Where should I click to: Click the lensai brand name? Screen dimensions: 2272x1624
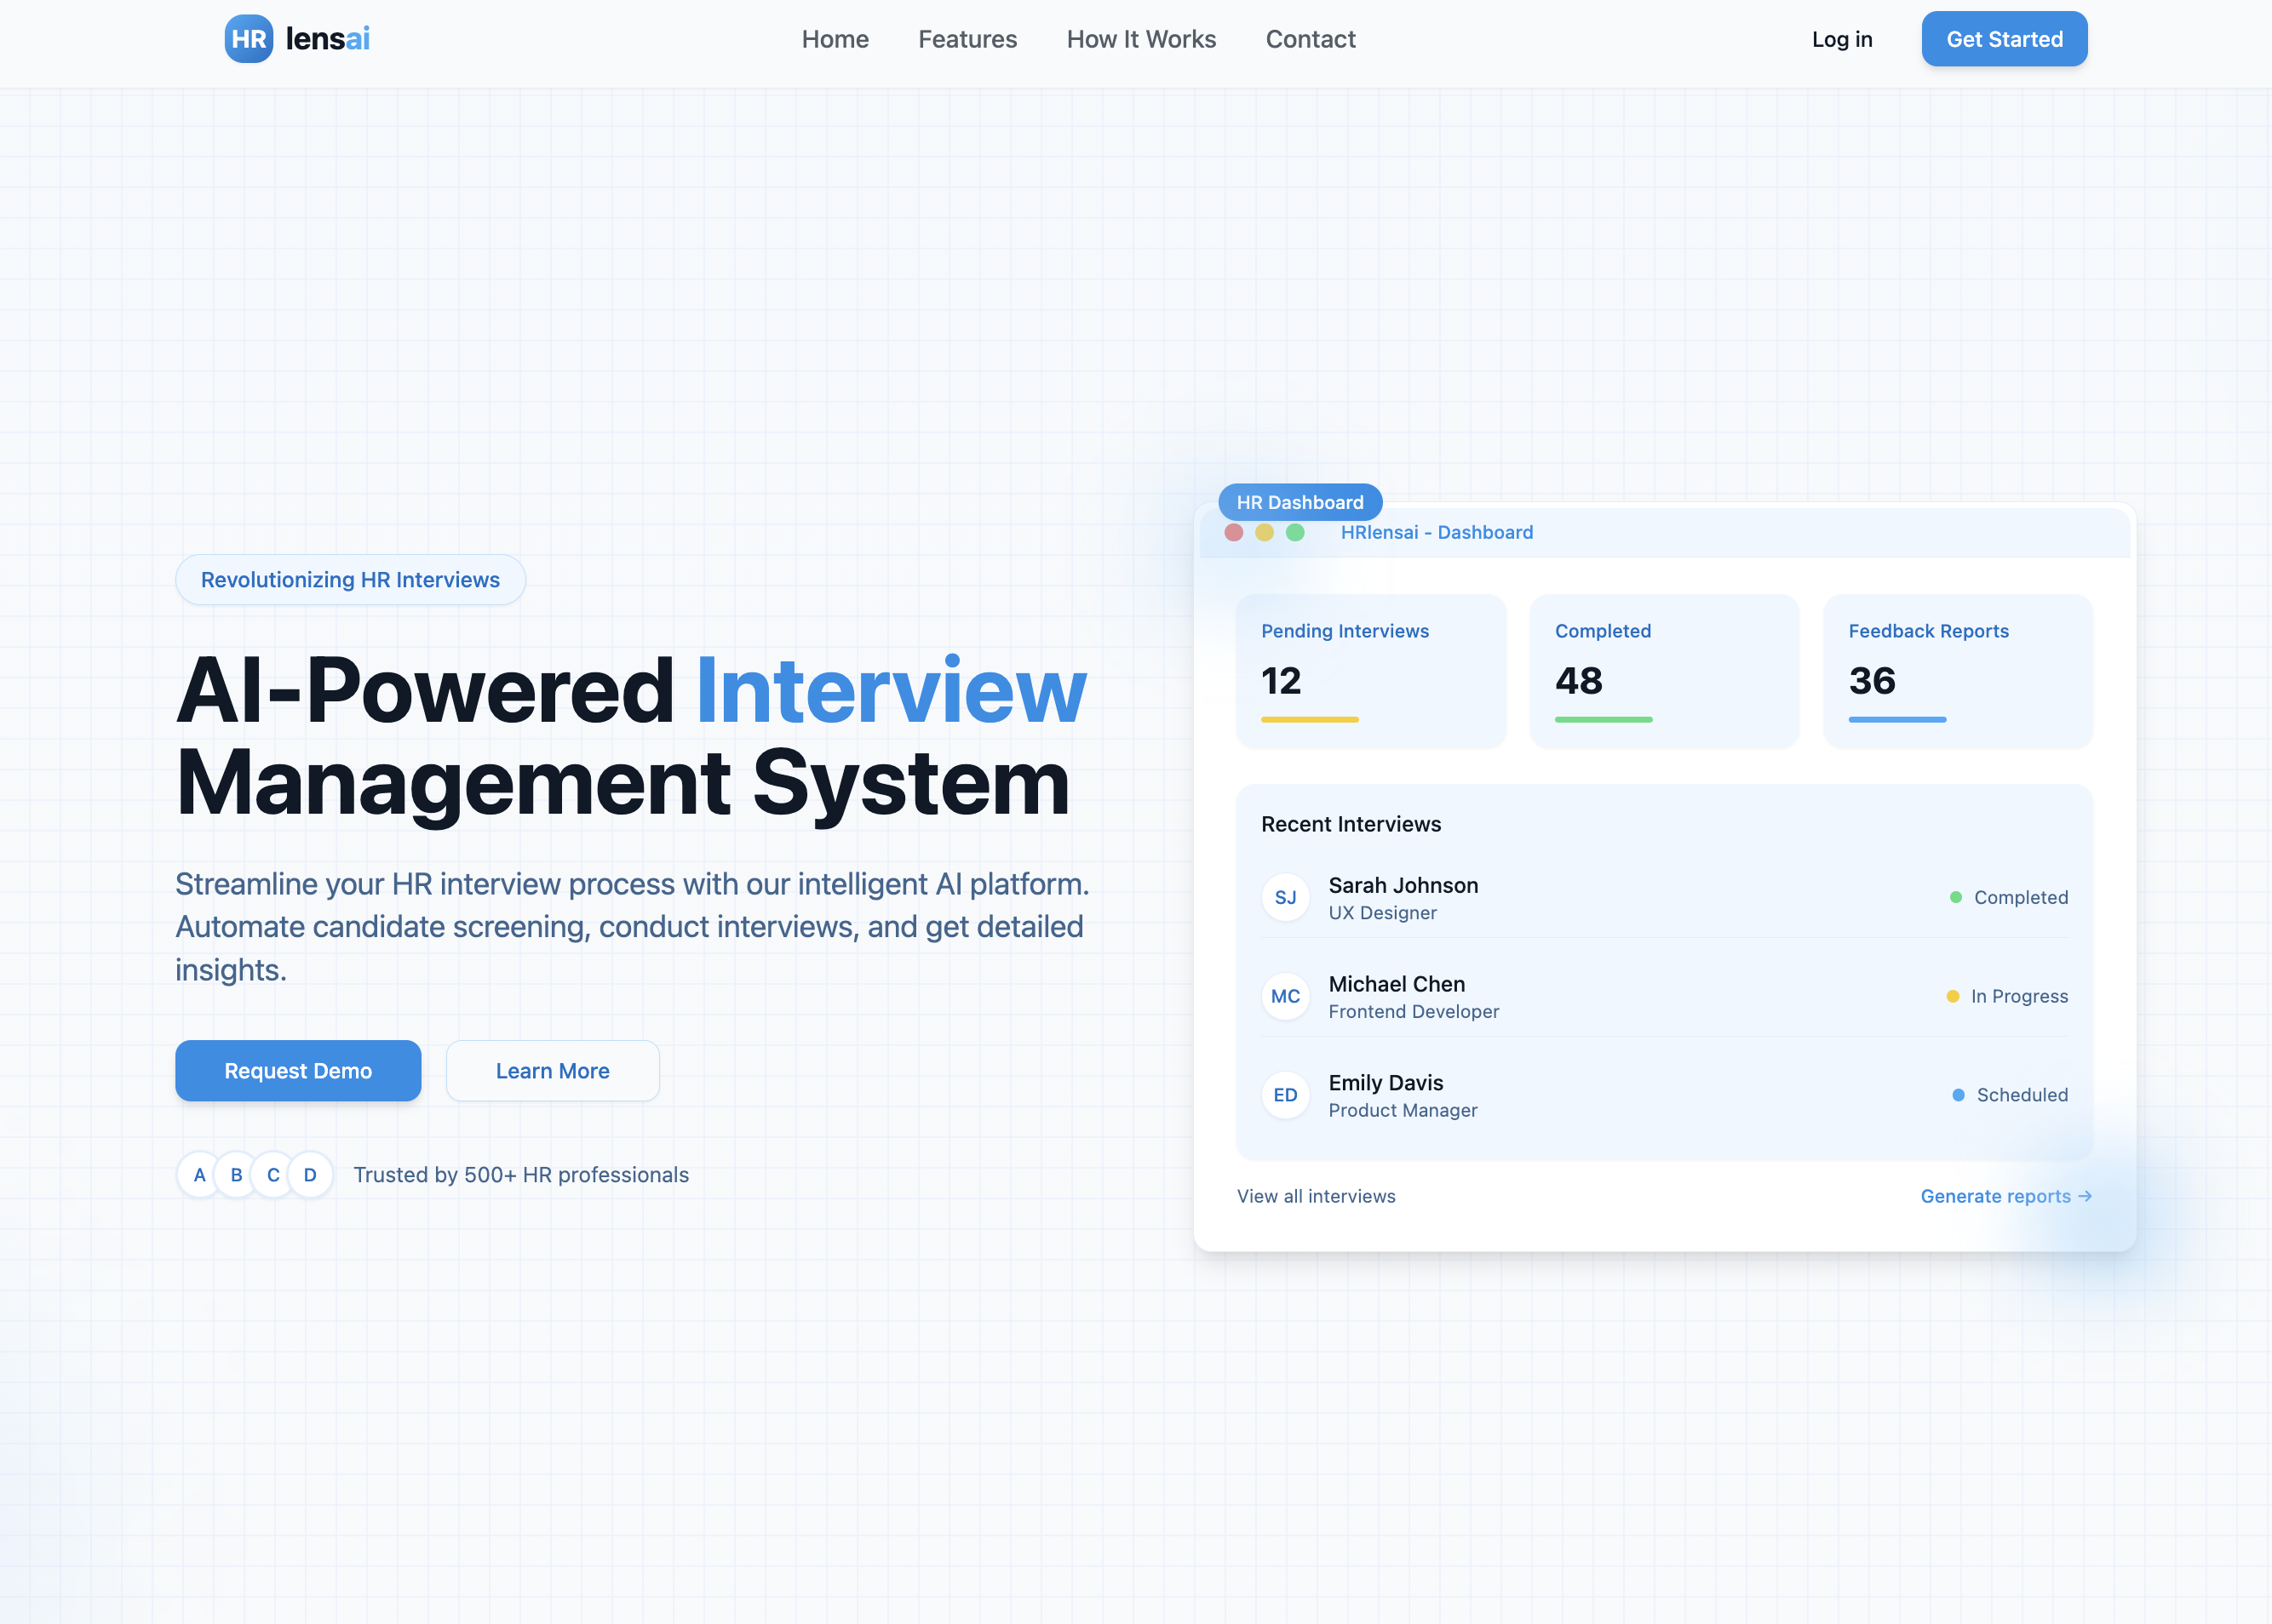click(x=327, y=39)
